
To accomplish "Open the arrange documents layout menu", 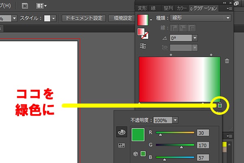I will [x=41, y=6].
